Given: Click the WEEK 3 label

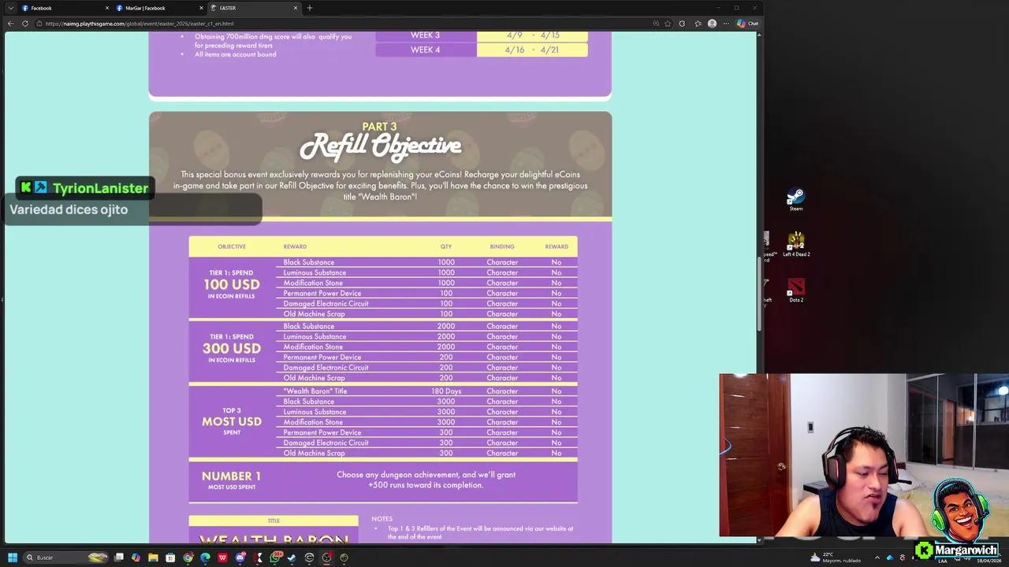Looking at the screenshot, I should click(x=425, y=35).
